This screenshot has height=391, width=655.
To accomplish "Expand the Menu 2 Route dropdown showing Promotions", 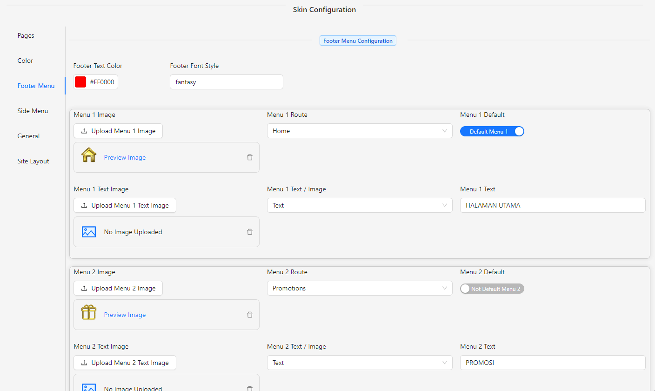I will coord(359,288).
